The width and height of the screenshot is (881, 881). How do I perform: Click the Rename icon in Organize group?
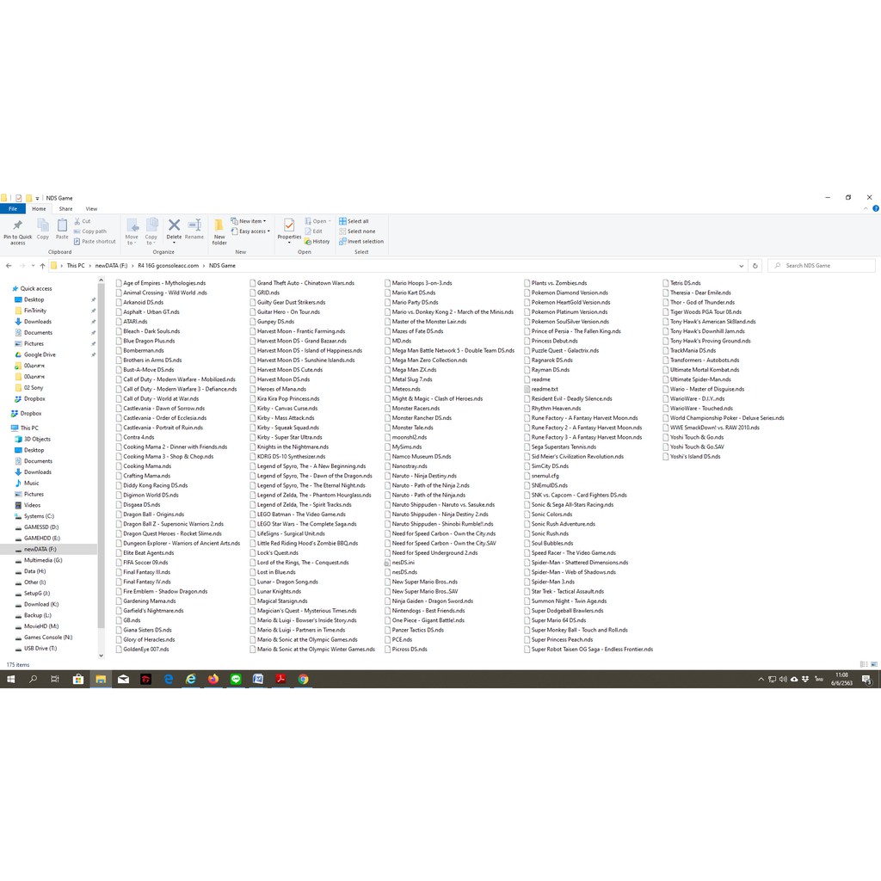194,228
